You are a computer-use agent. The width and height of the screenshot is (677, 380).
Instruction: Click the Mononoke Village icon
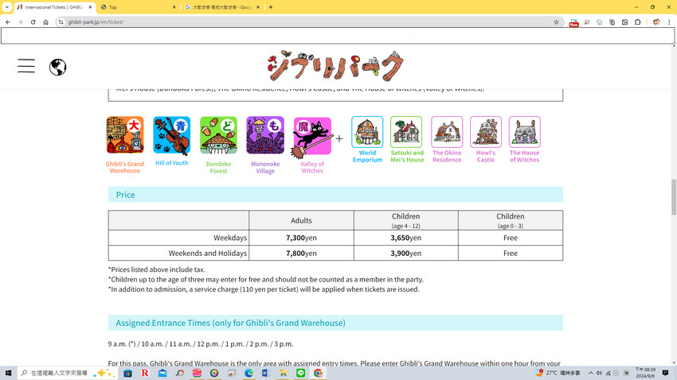tap(265, 134)
